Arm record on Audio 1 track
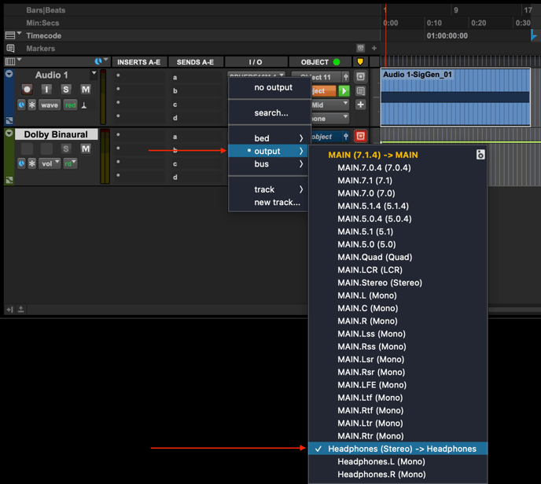Viewport: 541px width, 484px height. coord(27,90)
